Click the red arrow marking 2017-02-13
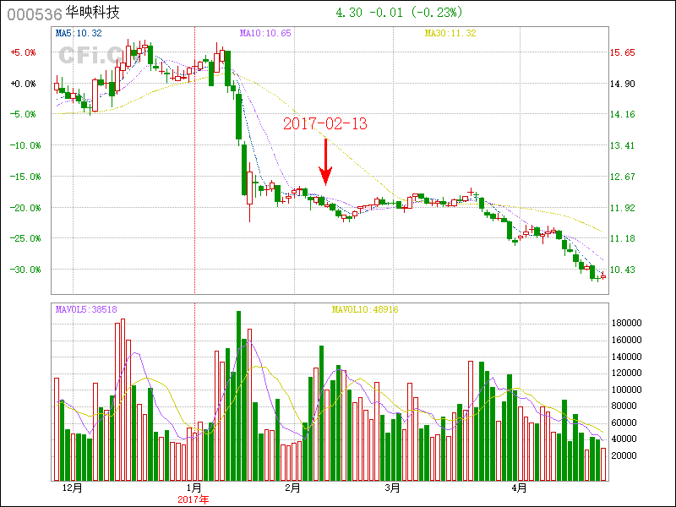The image size is (676, 507). (325, 162)
